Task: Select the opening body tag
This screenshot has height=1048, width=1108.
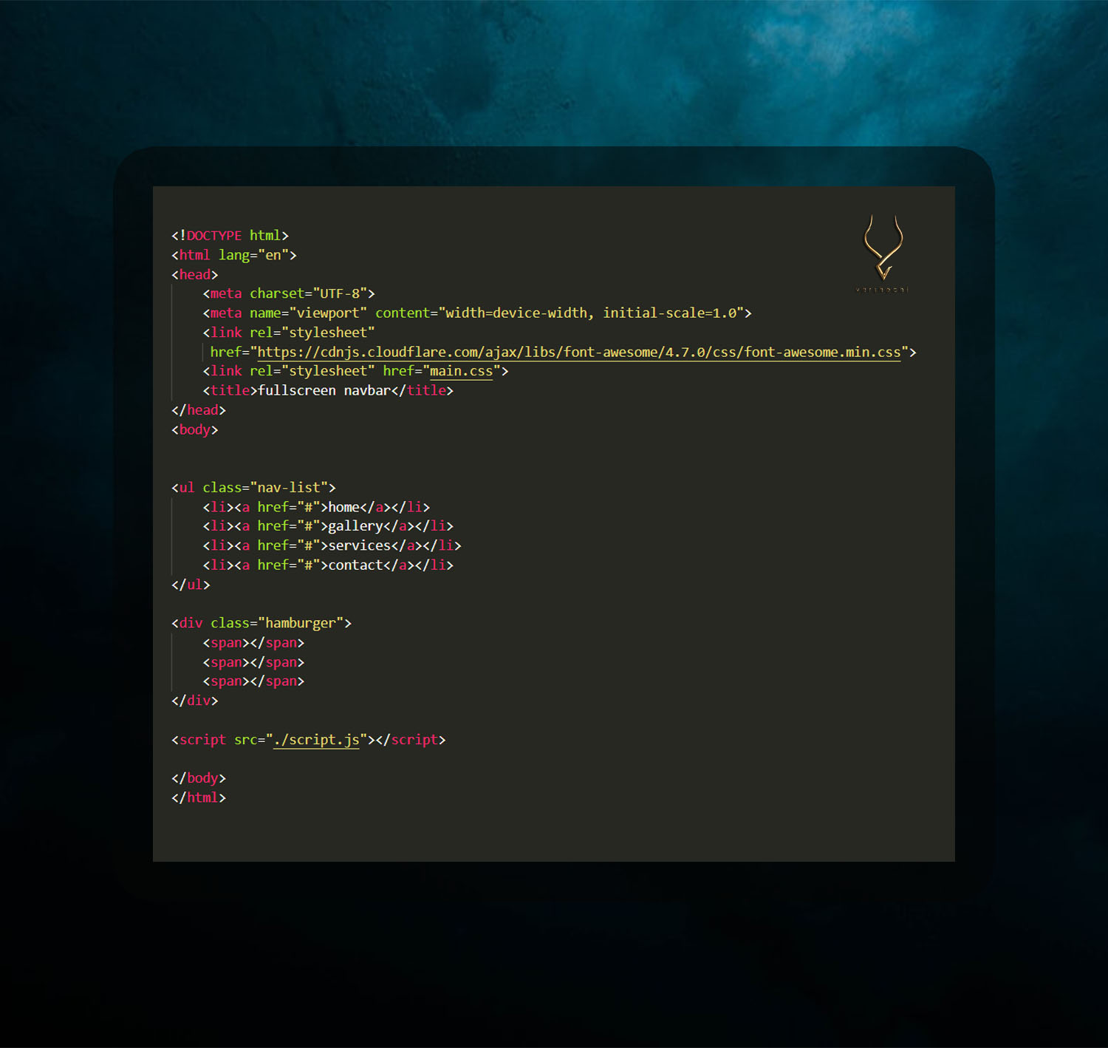Action: click(194, 429)
